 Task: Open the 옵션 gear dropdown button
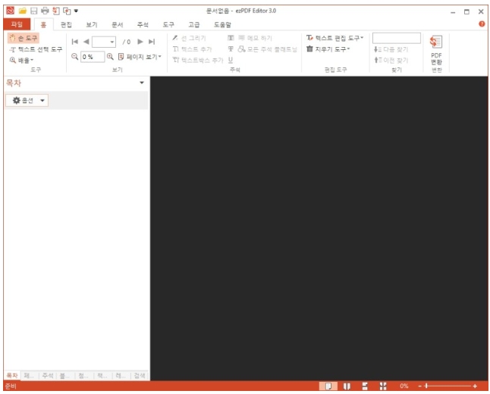point(27,100)
